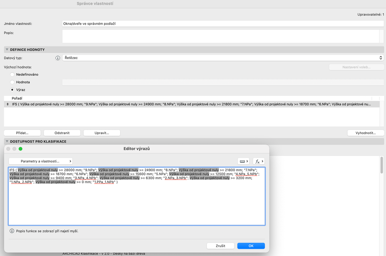
Task: Click the Pořadí column header
Action: tap(17, 98)
